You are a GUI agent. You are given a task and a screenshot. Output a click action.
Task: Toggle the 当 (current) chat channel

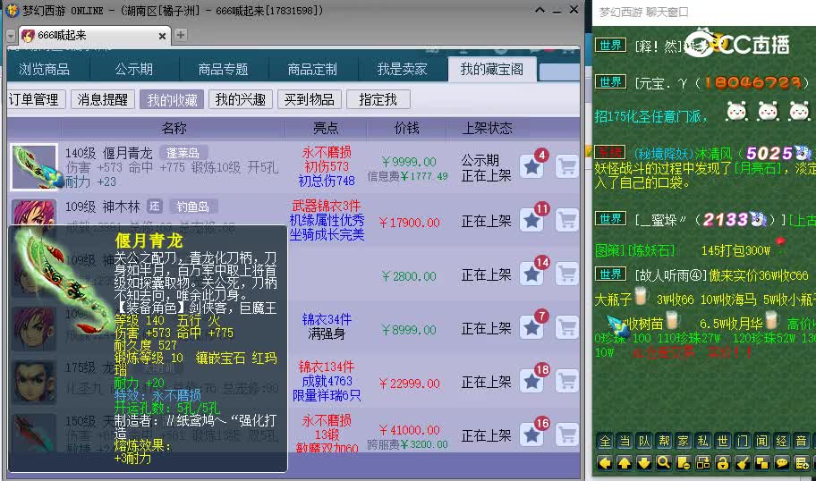click(x=625, y=442)
